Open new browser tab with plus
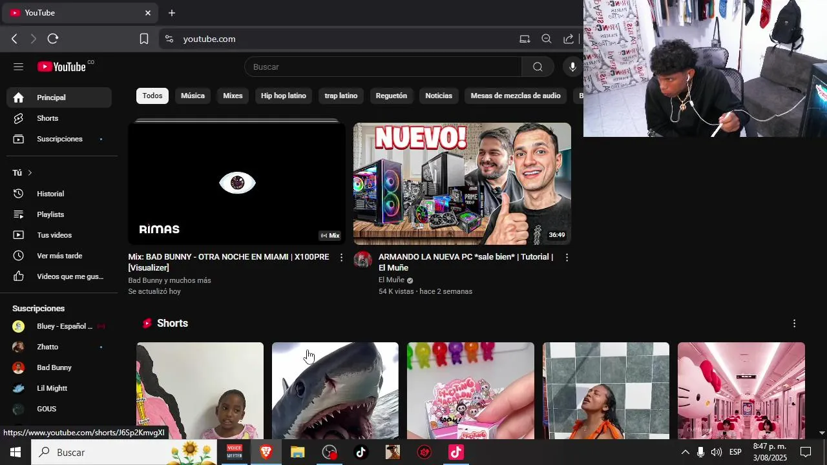 tap(172, 13)
